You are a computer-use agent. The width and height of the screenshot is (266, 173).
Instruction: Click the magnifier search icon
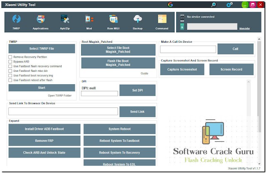[213, 5]
